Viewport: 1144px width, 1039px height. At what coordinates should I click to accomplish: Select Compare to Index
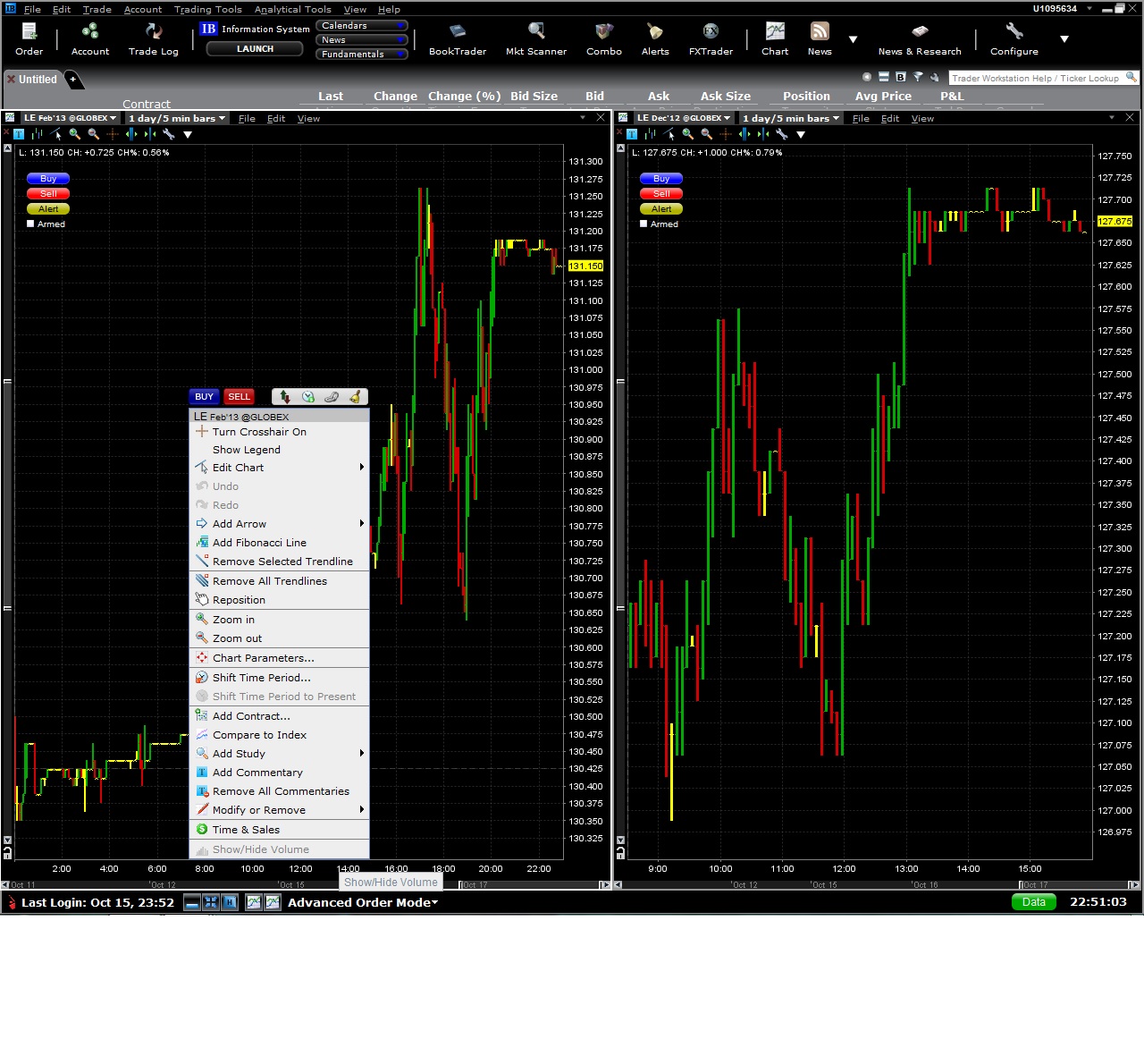[x=280, y=735]
